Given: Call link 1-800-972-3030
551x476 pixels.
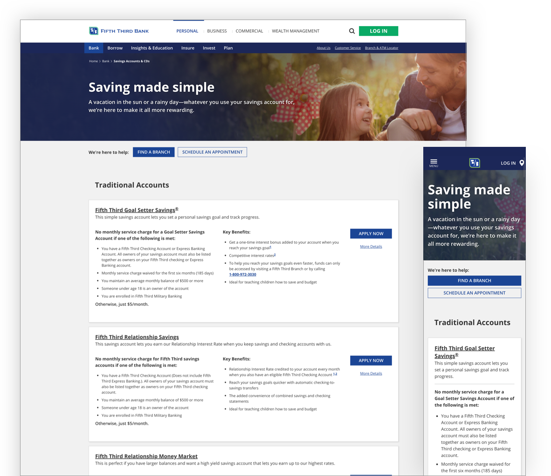Looking at the screenshot, I should coord(242,275).
